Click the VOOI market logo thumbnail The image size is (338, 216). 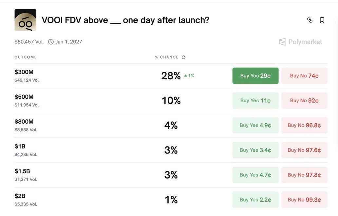pos(26,20)
